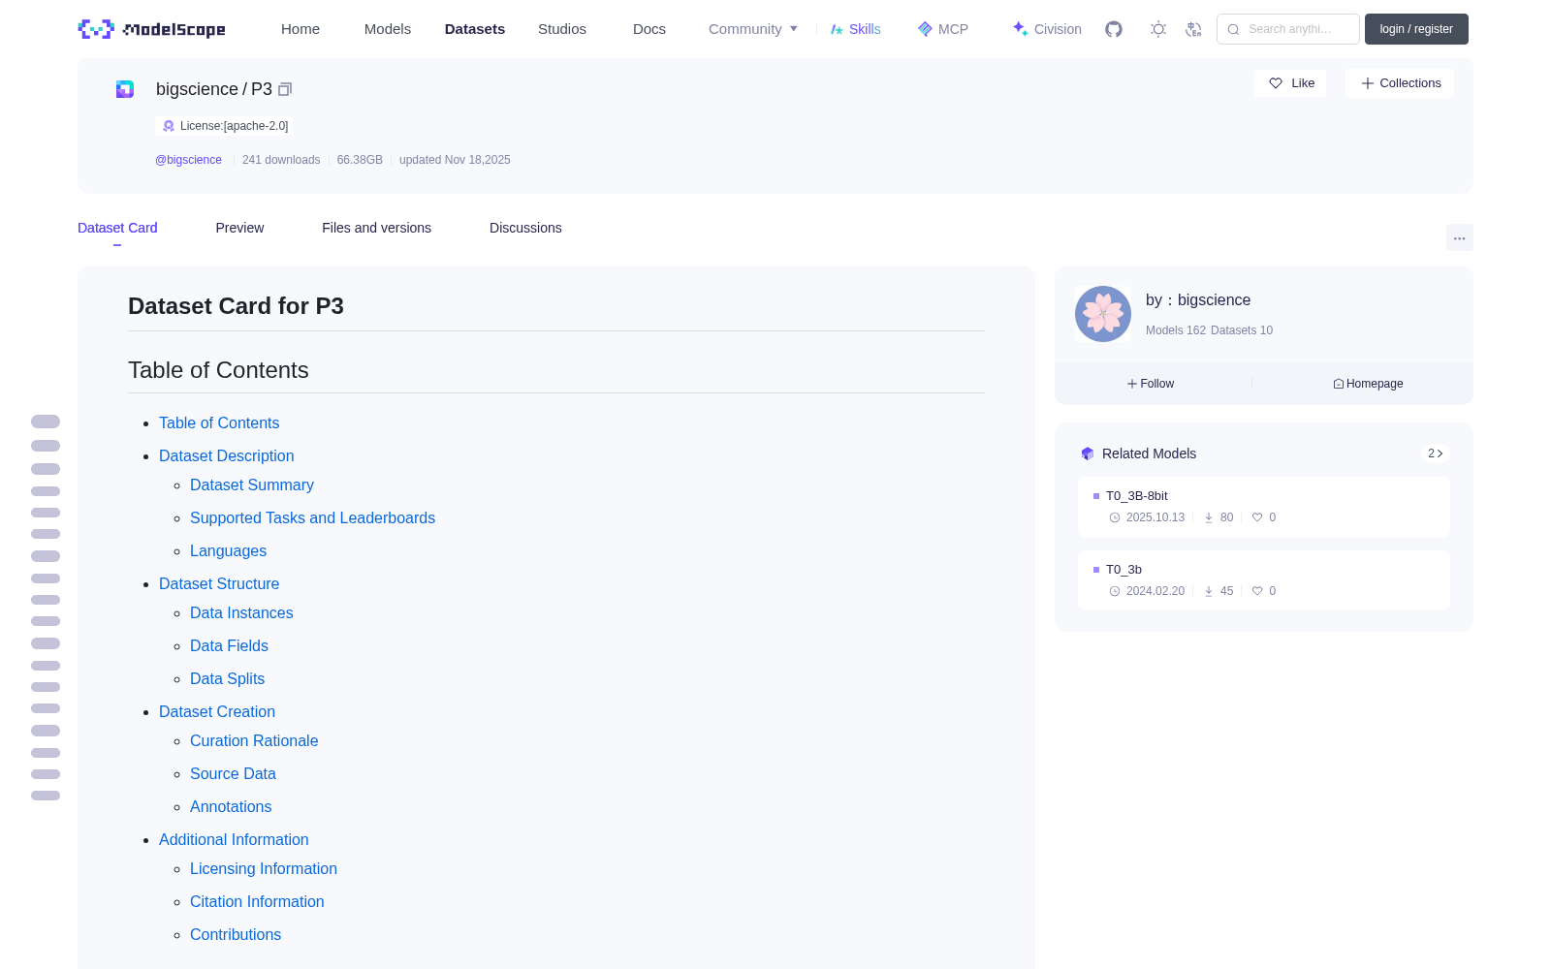Viewport: 1551px width, 969px height.
Task: Click the search magnifier icon
Action: click(x=1233, y=29)
